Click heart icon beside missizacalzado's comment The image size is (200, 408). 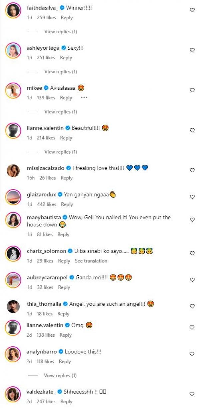coord(192,170)
